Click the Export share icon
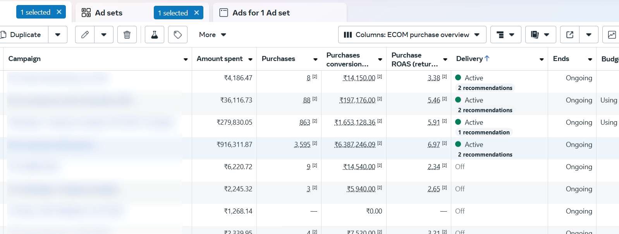619x234 pixels. pyautogui.click(x=570, y=35)
